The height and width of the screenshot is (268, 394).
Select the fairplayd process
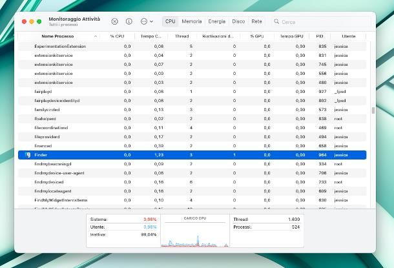click(192, 92)
